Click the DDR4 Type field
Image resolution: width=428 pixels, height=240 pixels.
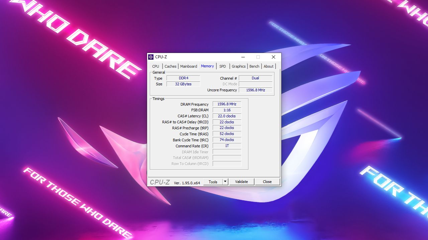183,78
